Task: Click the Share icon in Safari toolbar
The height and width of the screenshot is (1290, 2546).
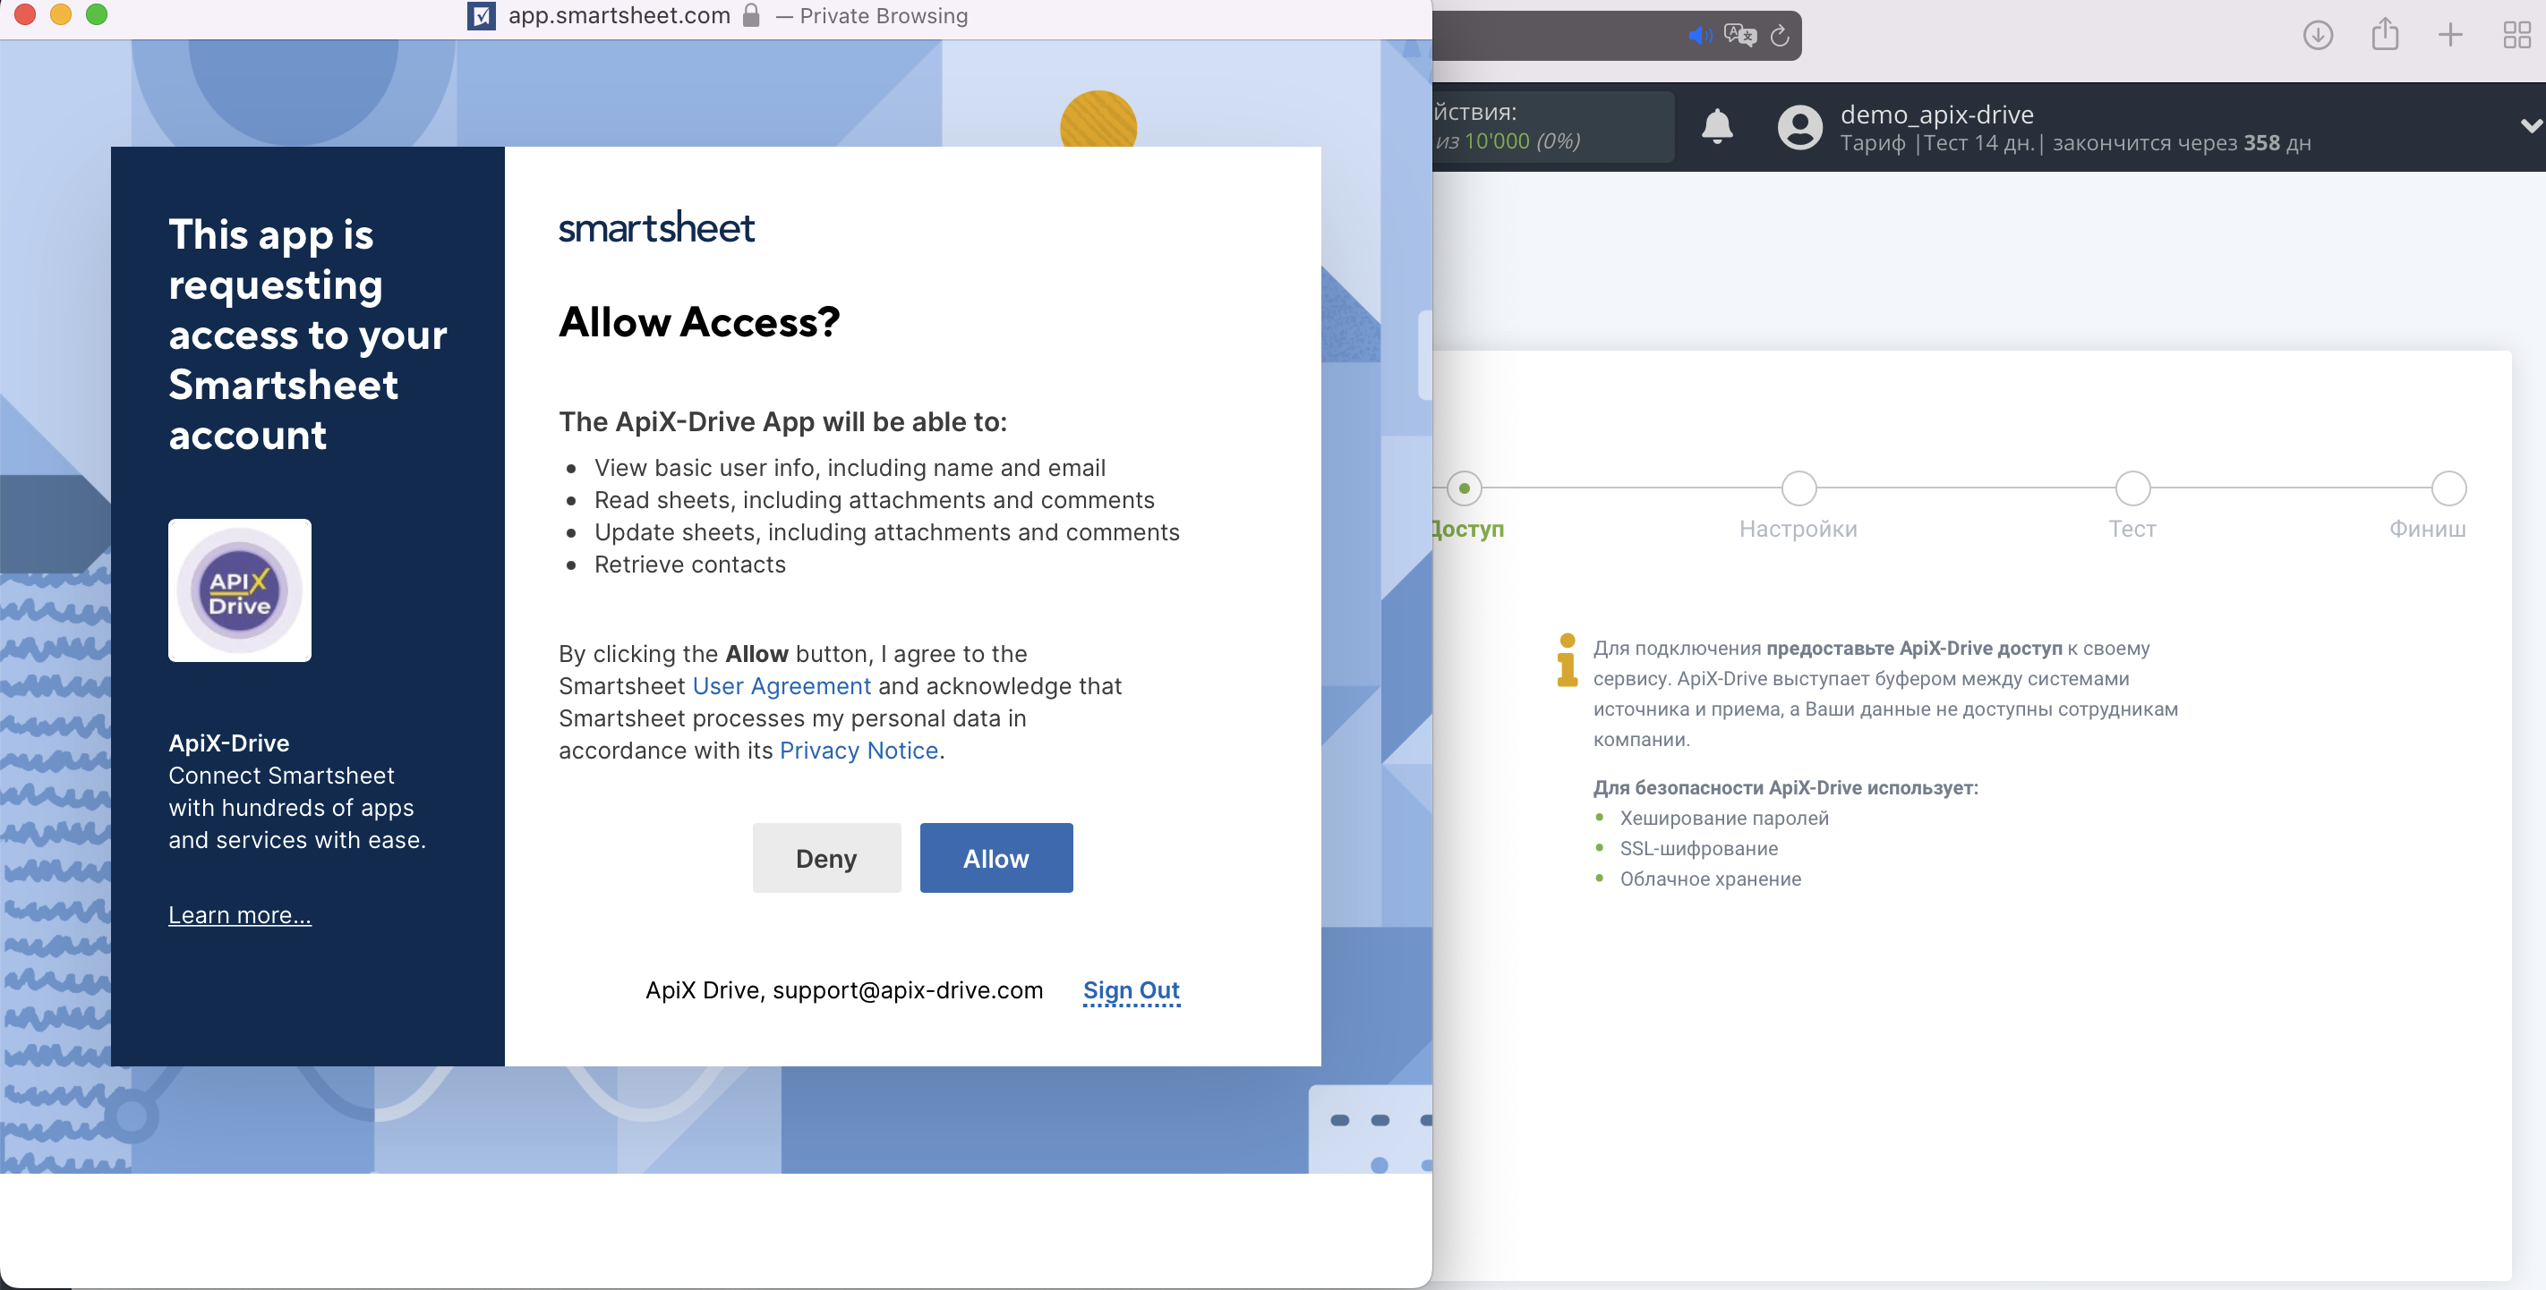Action: pyautogui.click(x=2385, y=34)
